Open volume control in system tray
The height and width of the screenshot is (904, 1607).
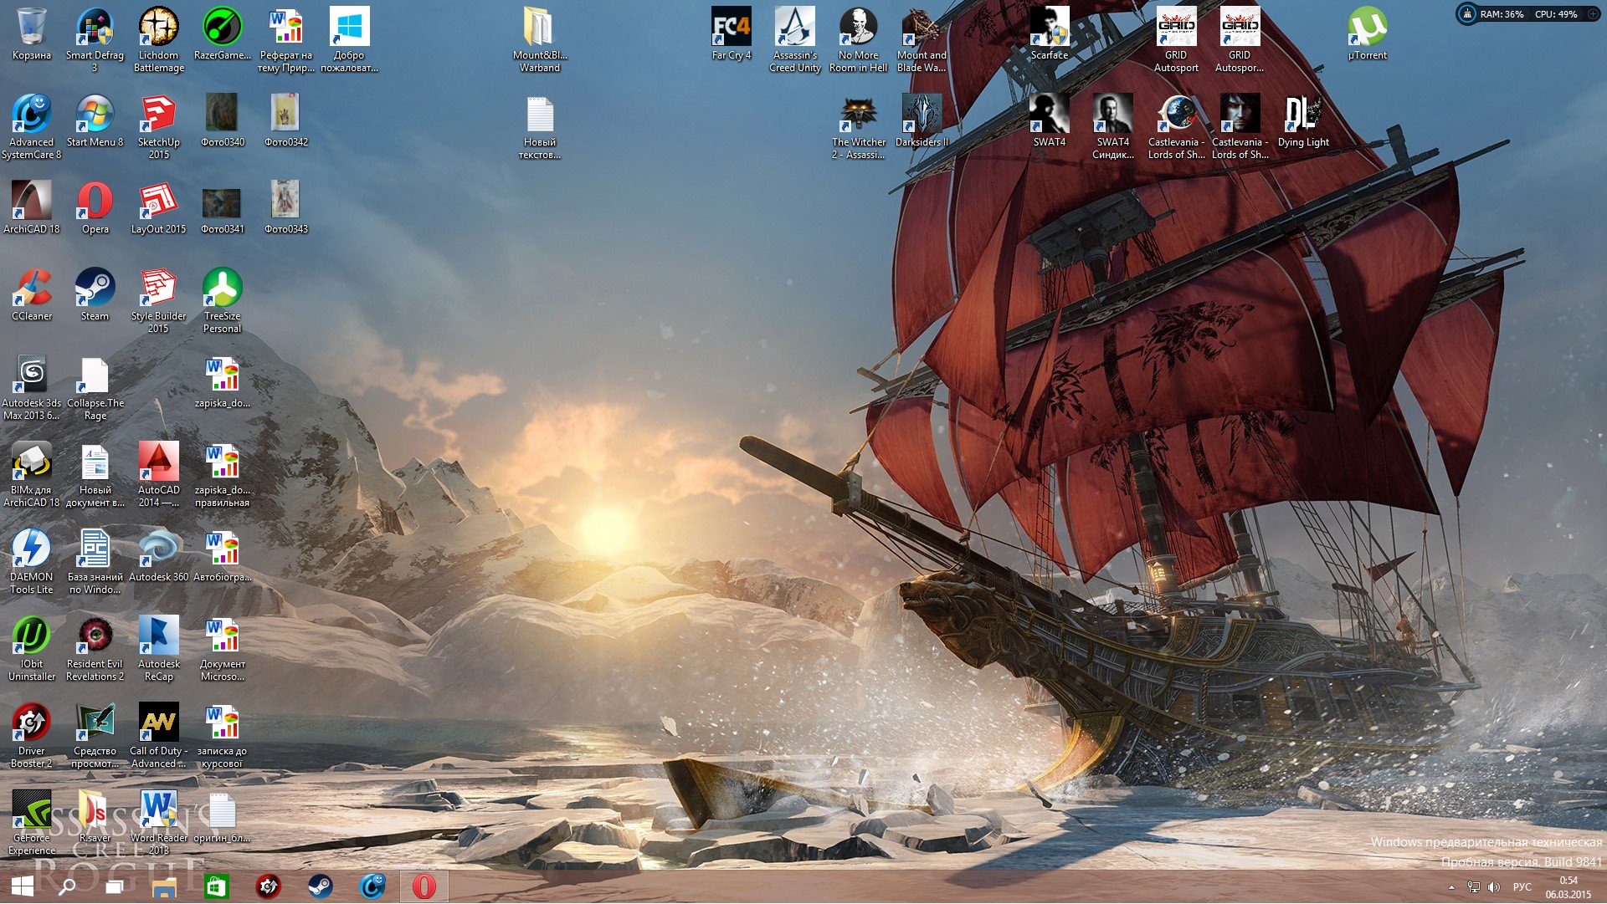pos(1494,887)
